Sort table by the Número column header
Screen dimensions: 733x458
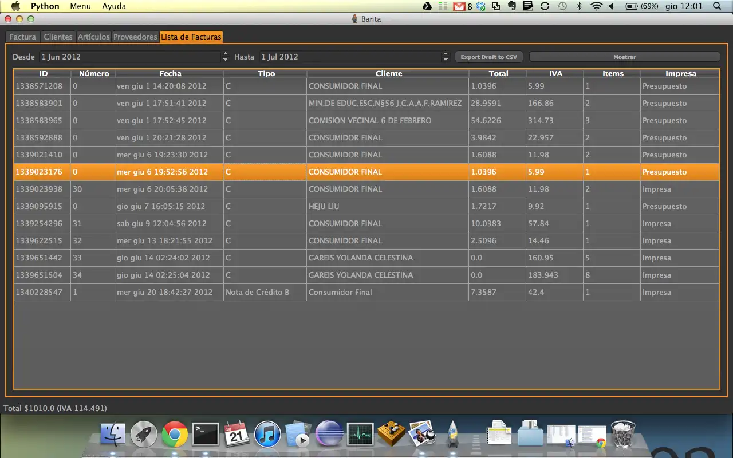(x=93, y=73)
